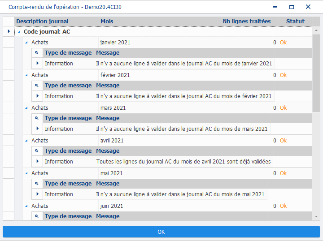The image size is (323, 241).
Task: Click the search icon in janvier 2021 message header
Action: coord(37,53)
